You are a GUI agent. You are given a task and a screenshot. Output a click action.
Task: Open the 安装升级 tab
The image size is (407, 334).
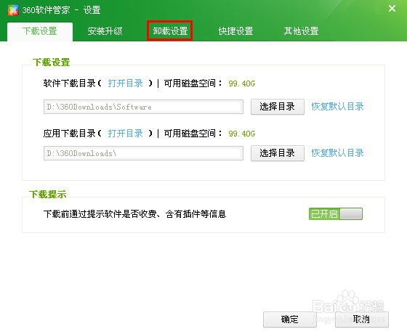pyautogui.click(x=105, y=31)
